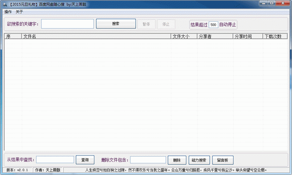Click the search keyword input field
Image resolution: width=292 pixels, height=175 pixels.
68,24
